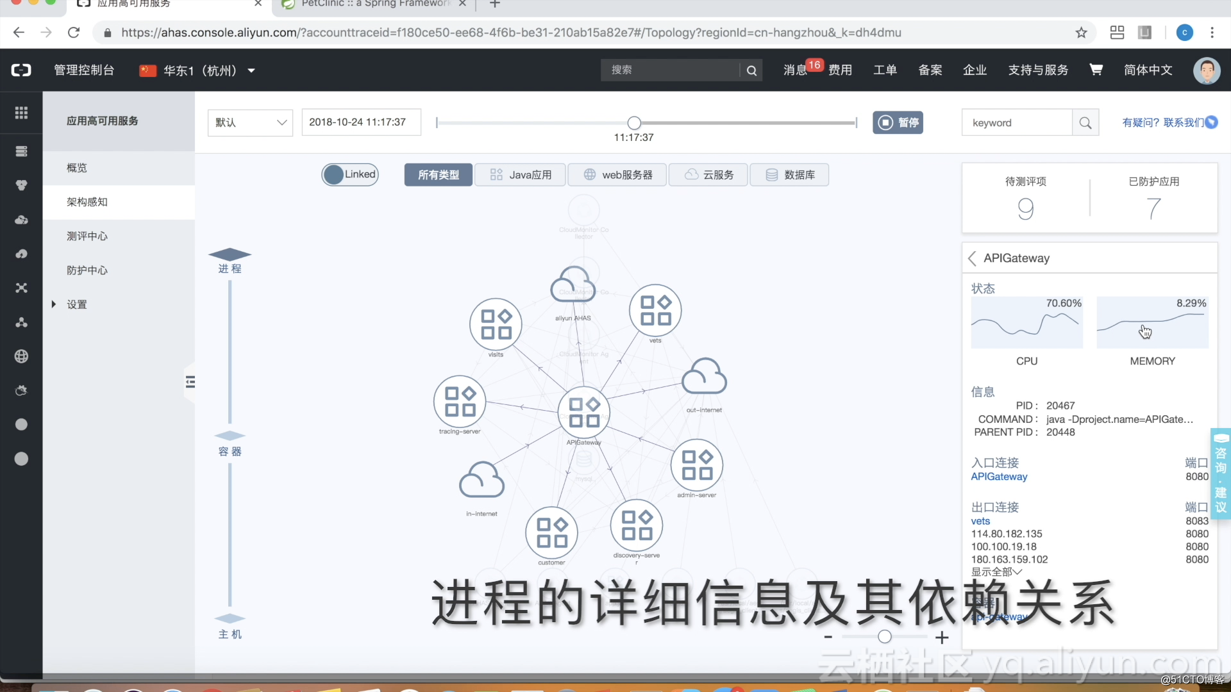Viewport: 1231px width, 692px height.
Task: Open the region 华东1 (杭州) dropdown
Action: (198, 70)
